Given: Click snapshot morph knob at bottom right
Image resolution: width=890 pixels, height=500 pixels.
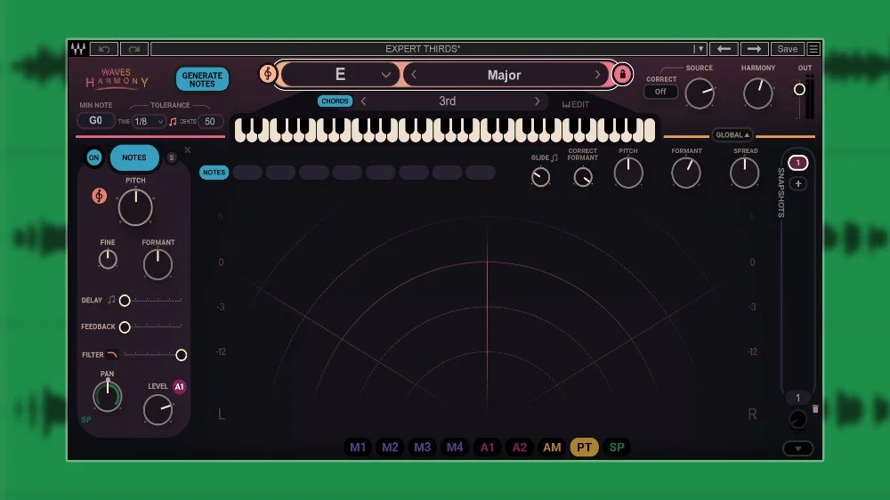Looking at the screenshot, I should tap(797, 419).
